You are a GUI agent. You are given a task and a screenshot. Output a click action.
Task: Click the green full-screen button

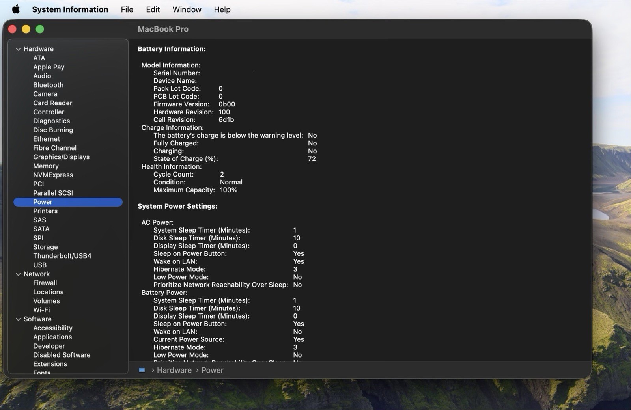click(40, 29)
